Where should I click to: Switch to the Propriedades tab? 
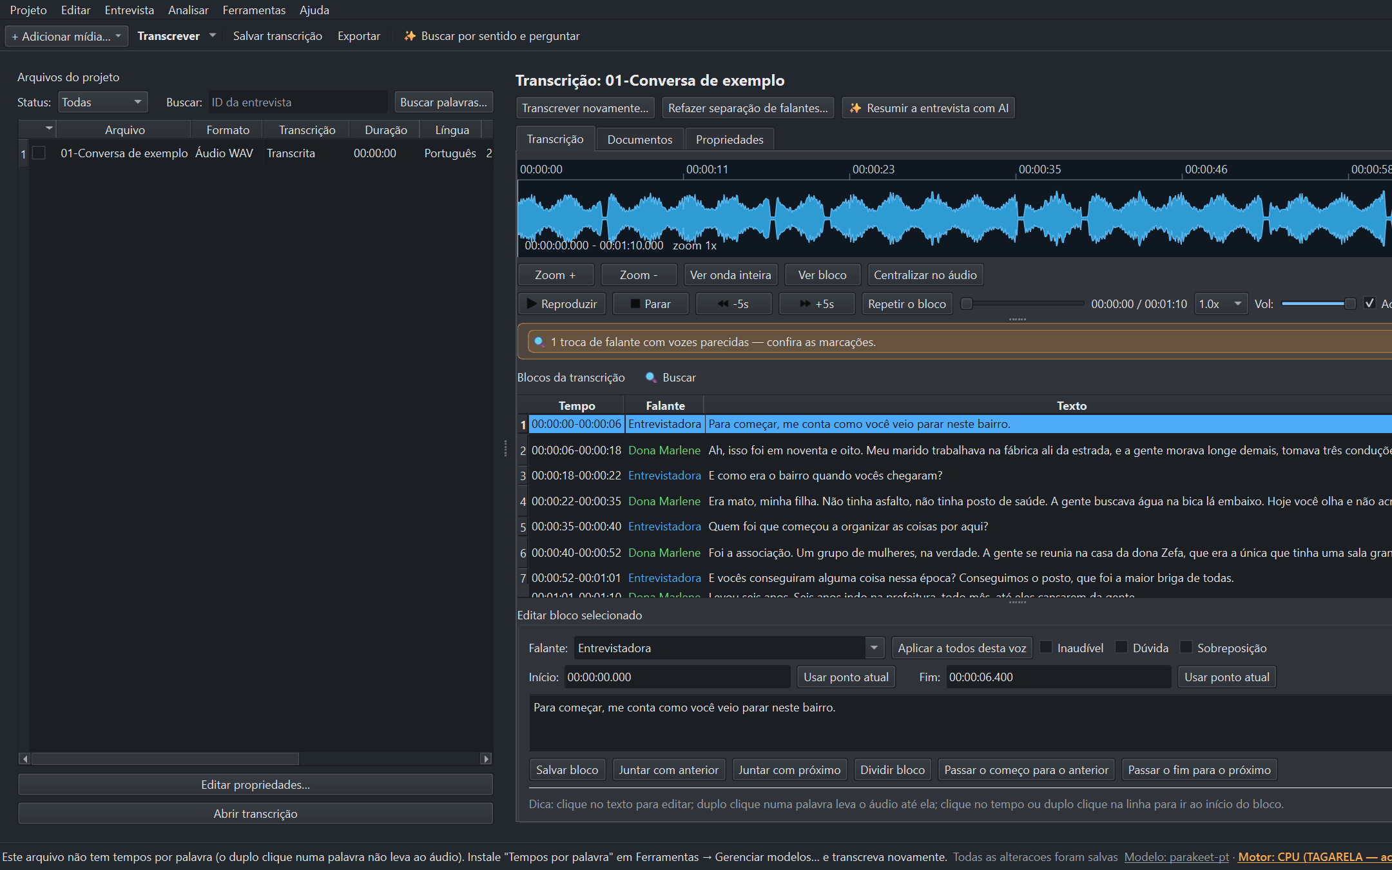(730, 140)
